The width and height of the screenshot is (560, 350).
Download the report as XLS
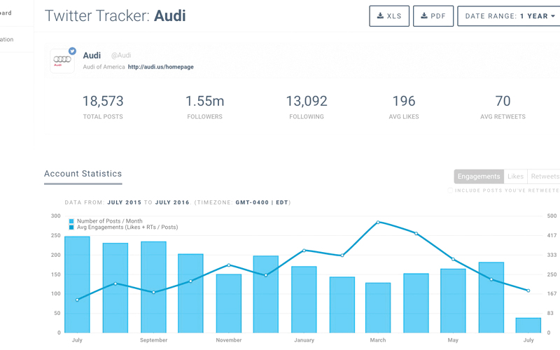tap(389, 16)
